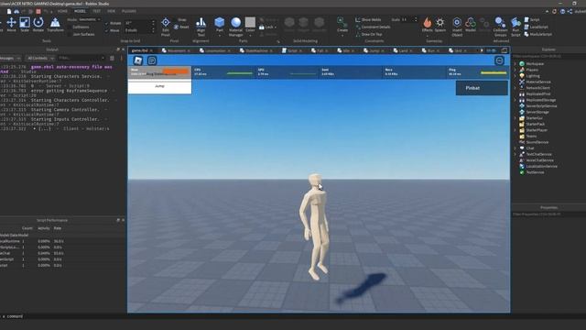Viewport: 586px width, 330px height.
Task: Click the Output filter field
Action: [81, 58]
